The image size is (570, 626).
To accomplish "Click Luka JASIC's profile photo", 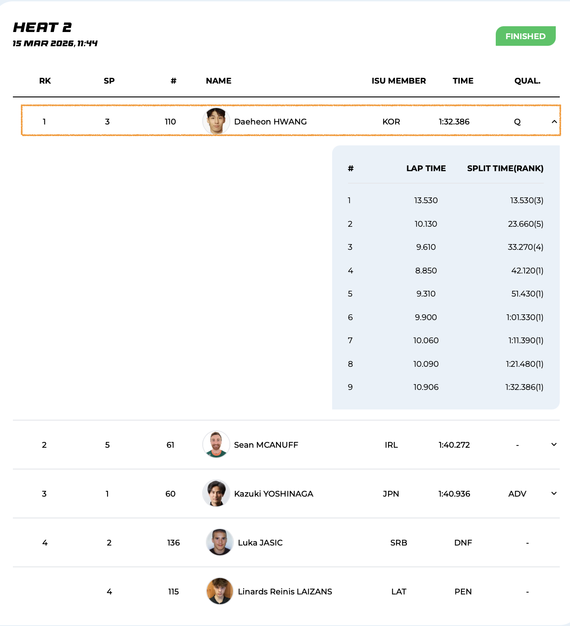I will 220,542.
